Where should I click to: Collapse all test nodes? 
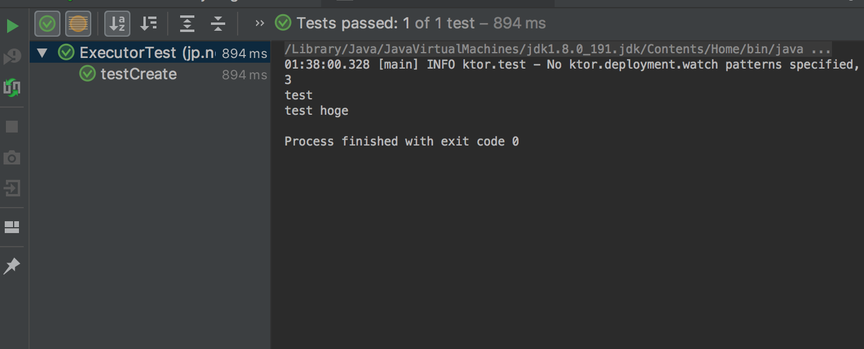click(x=218, y=24)
